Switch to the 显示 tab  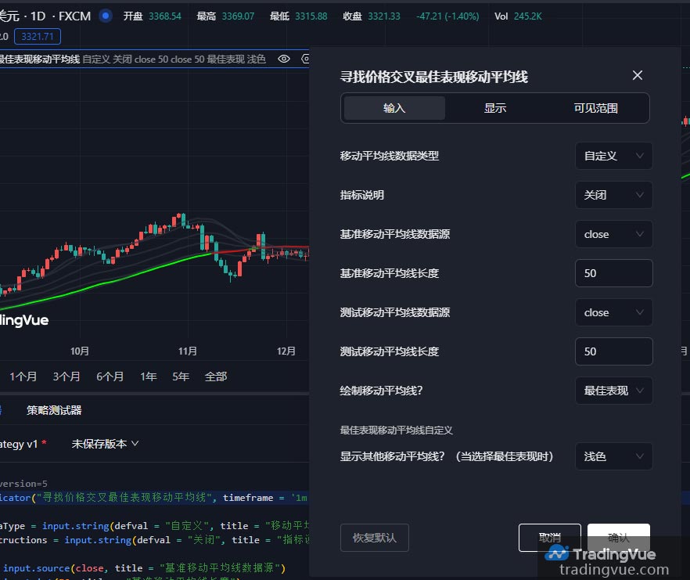495,108
